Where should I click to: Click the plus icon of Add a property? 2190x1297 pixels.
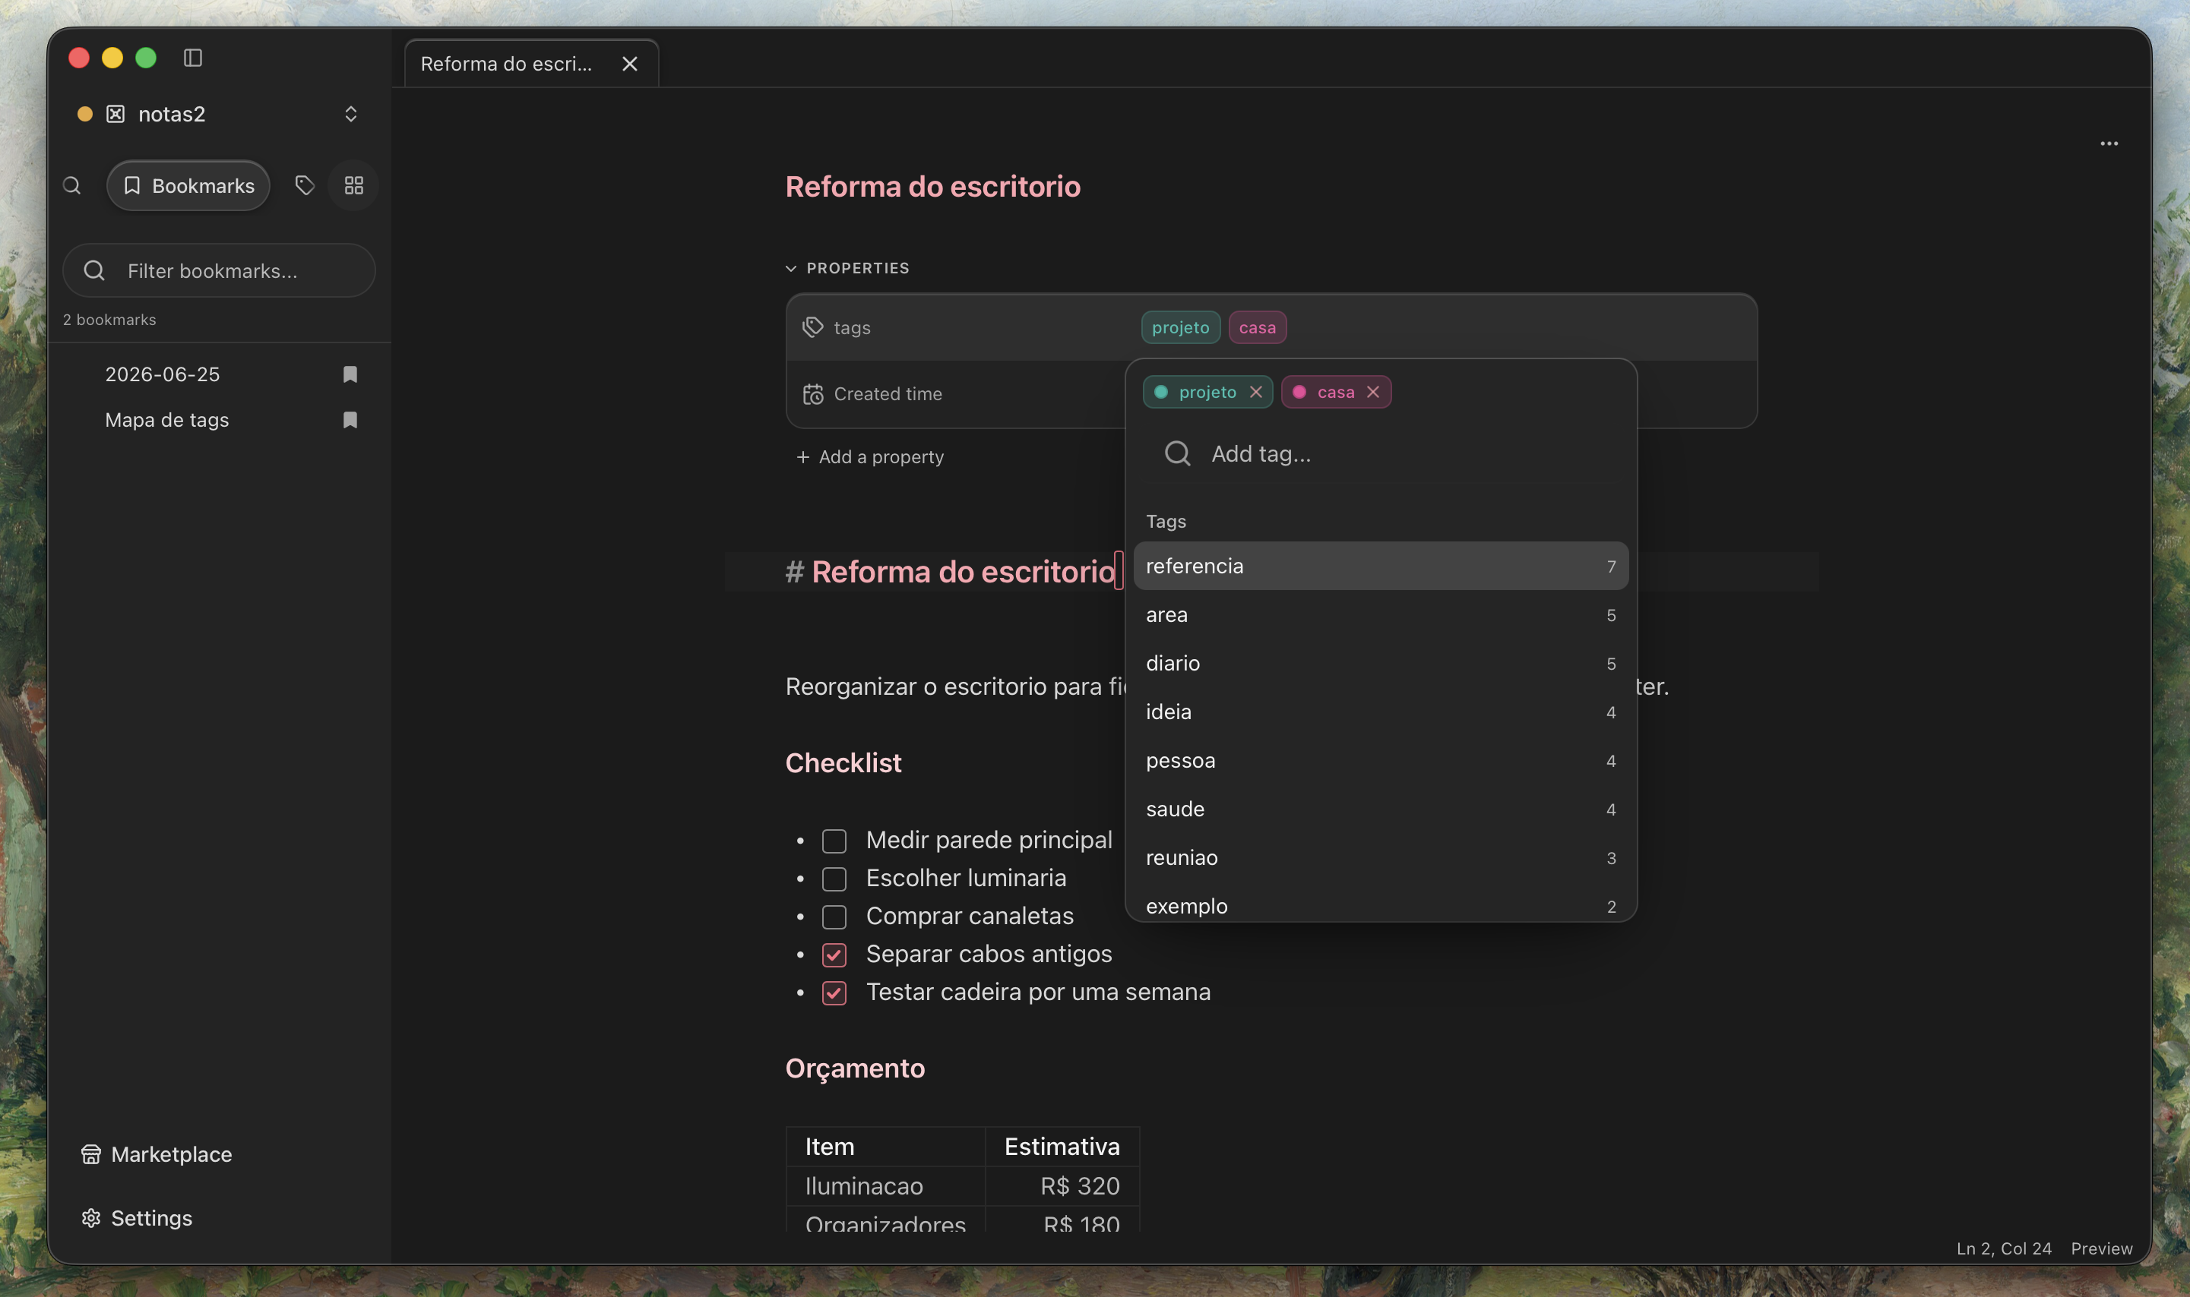click(x=803, y=457)
